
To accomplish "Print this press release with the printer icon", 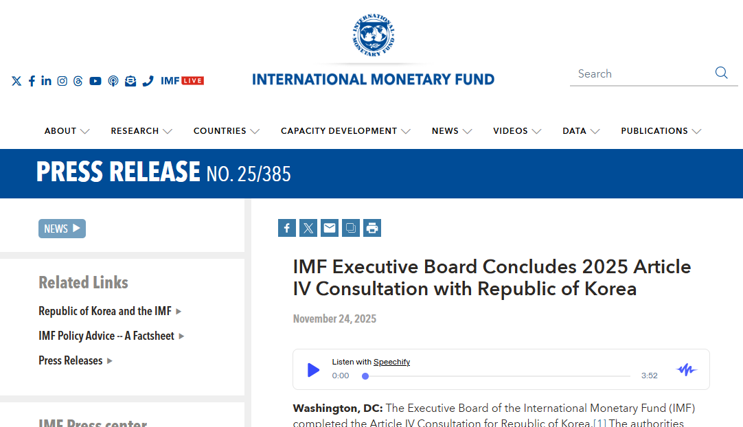I will tap(372, 228).
